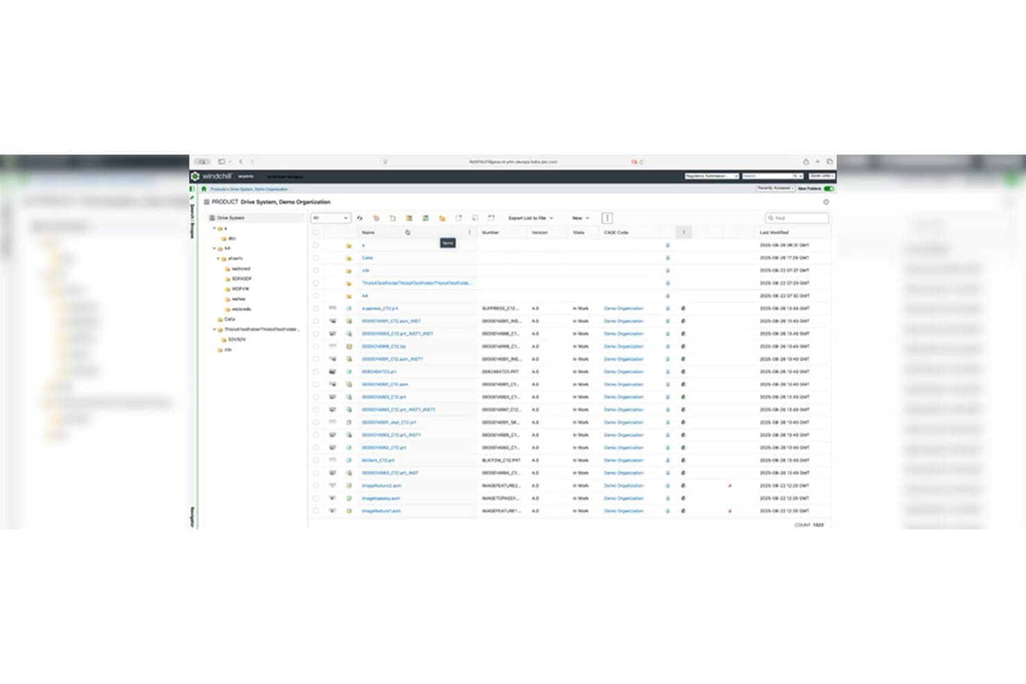Open the Quick Links menu
Screen dimensions: 1026x684
pyautogui.click(x=821, y=176)
